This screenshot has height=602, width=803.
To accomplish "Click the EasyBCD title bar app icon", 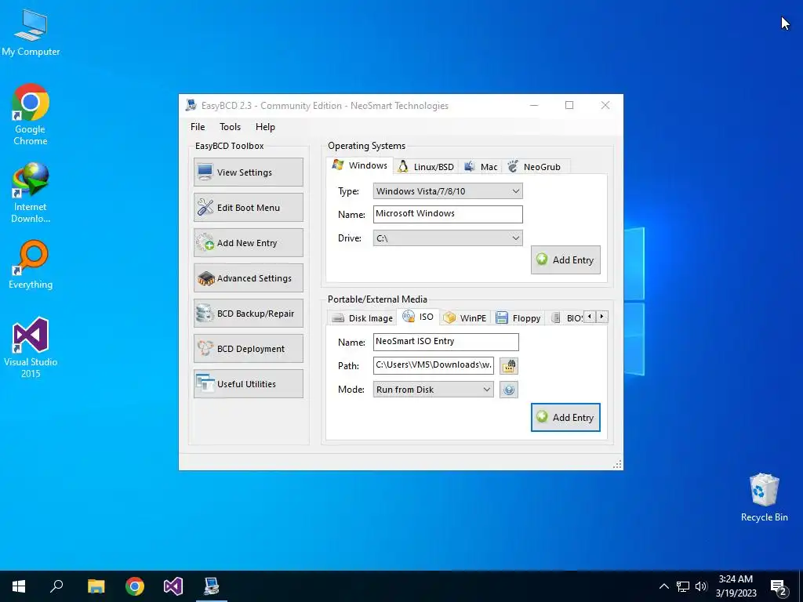I will 191,106.
